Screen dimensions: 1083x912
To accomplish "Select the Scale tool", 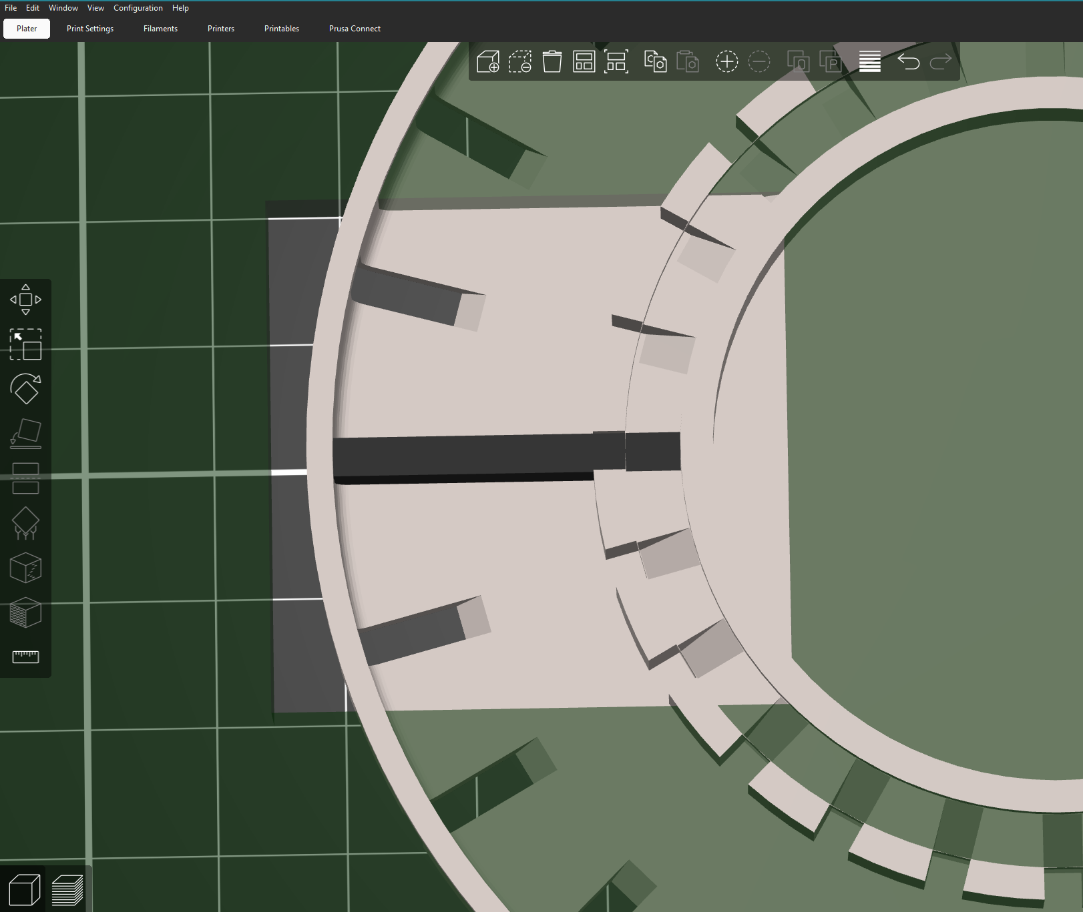I will [x=25, y=344].
